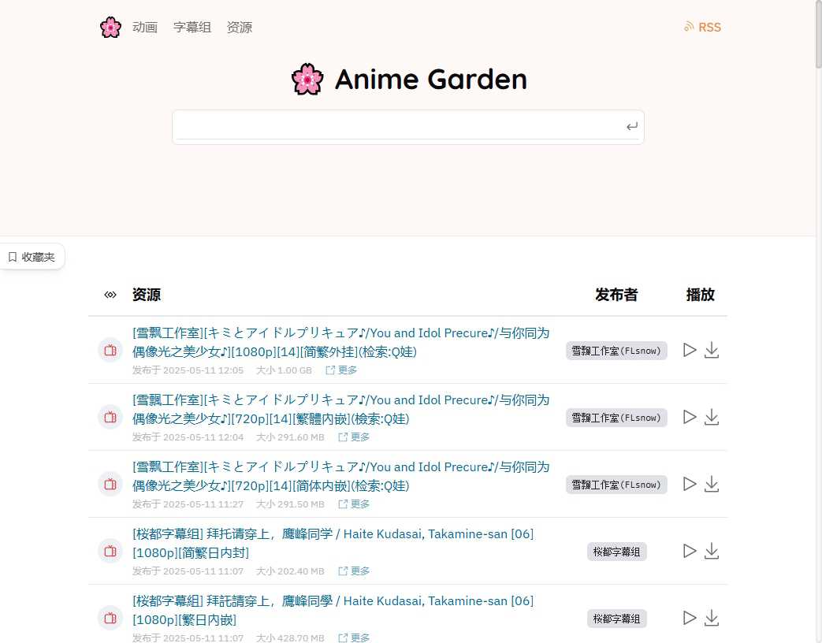This screenshot has width=822, height=643.
Task: Open the 字幕组 menu
Action: [192, 28]
